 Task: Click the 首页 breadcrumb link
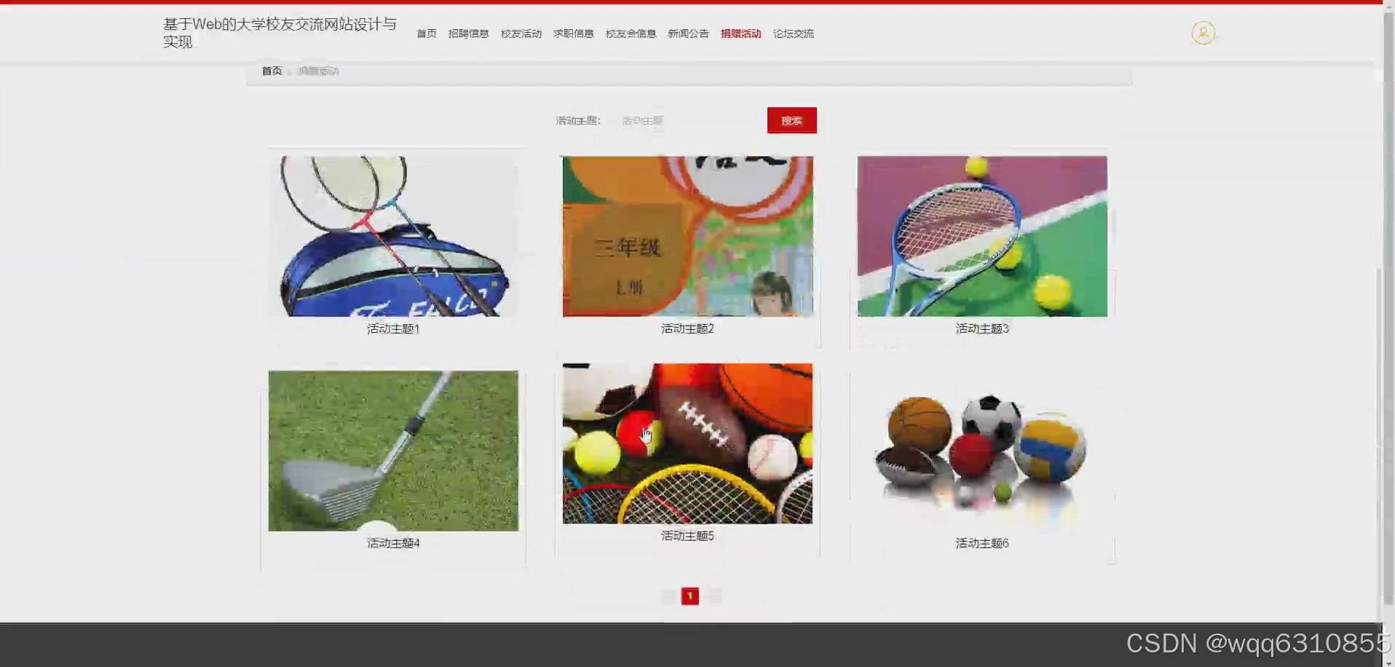pyautogui.click(x=272, y=71)
